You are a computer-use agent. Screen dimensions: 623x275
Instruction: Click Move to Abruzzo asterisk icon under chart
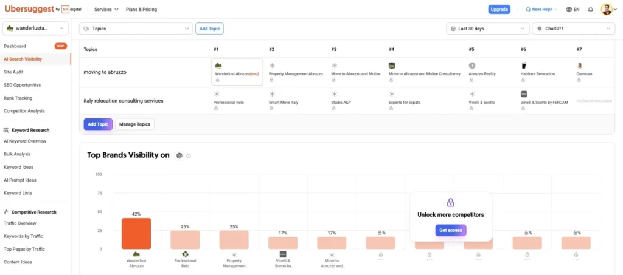click(332, 255)
